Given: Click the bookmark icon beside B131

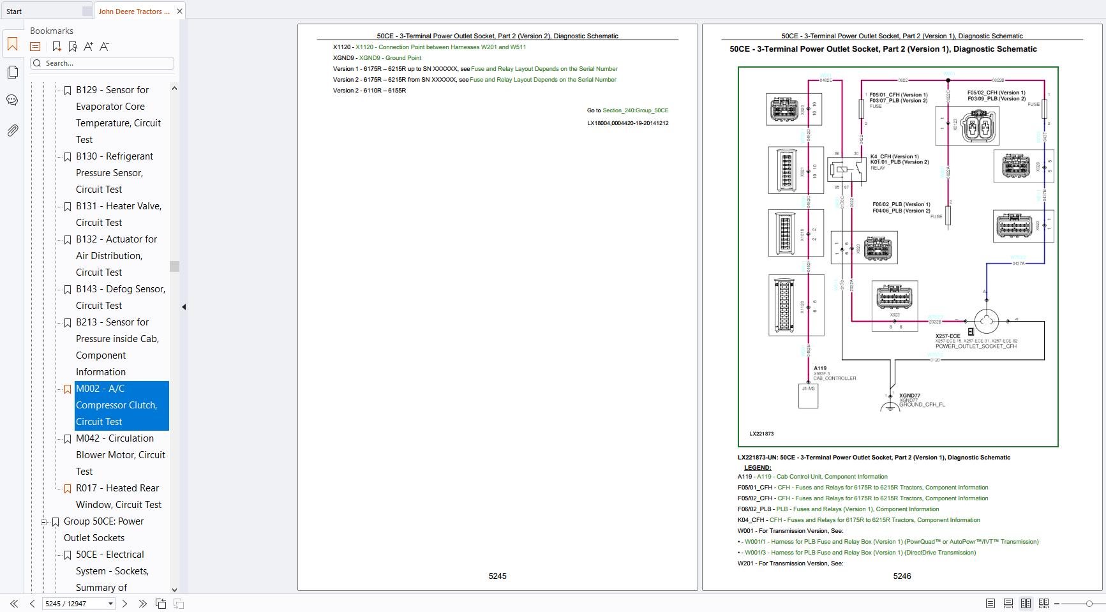Looking at the screenshot, I should 67,207.
